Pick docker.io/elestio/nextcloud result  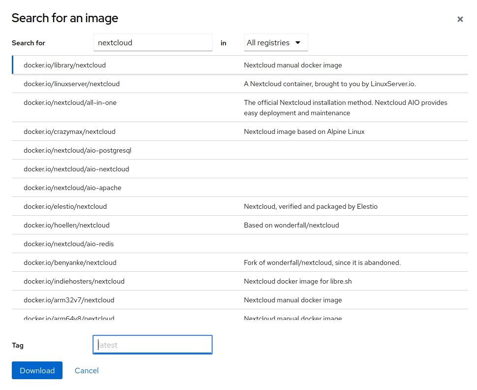pos(65,206)
